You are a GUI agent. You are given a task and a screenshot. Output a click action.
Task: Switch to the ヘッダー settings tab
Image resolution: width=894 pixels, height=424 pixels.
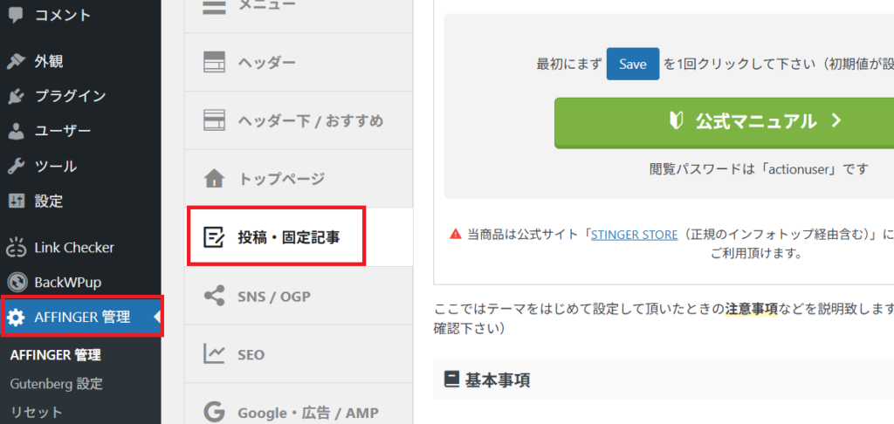pyautogui.click(x=266, y=62)
